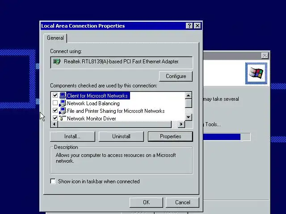Uncheck Network Monitor Driver checkbox

(x=55, y=118)
